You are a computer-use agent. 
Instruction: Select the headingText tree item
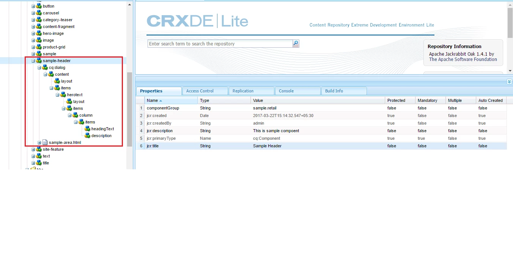tap(102, 129)
